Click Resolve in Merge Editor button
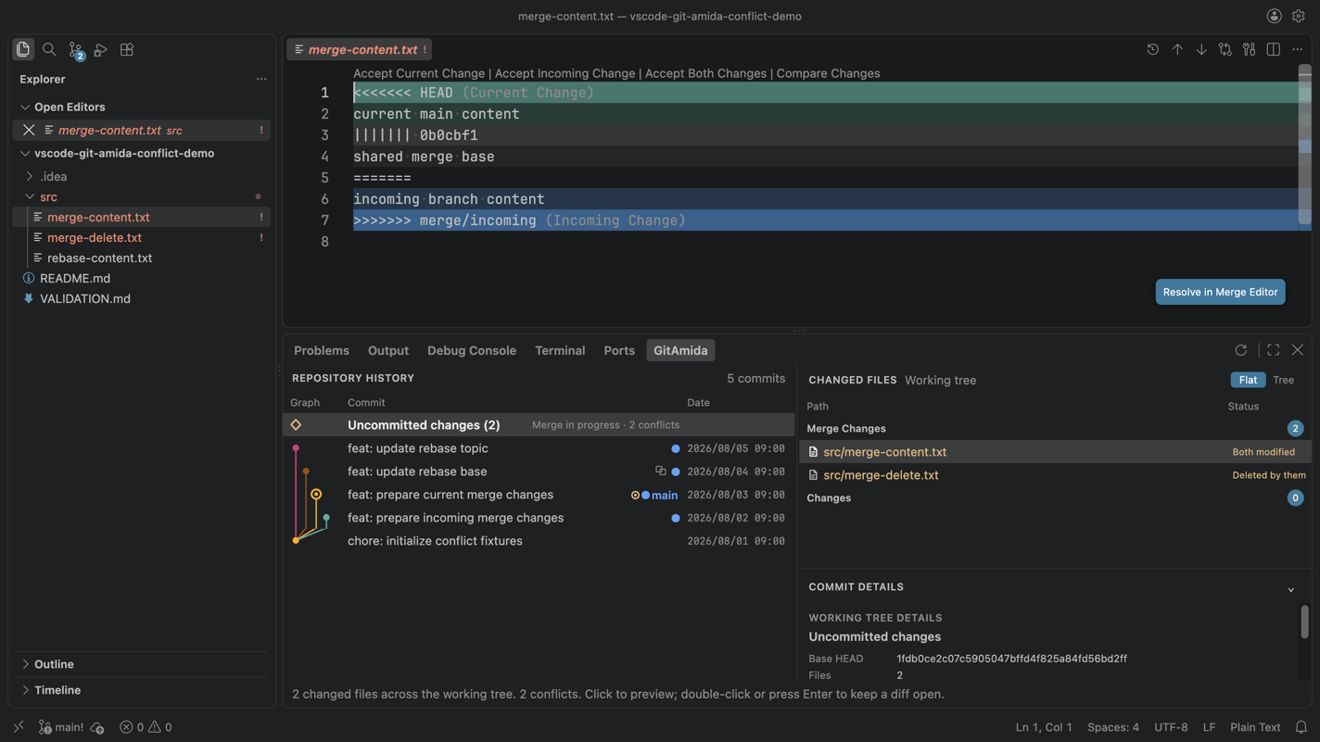The image size is (1320, 742). click(x=1220, y=292)
